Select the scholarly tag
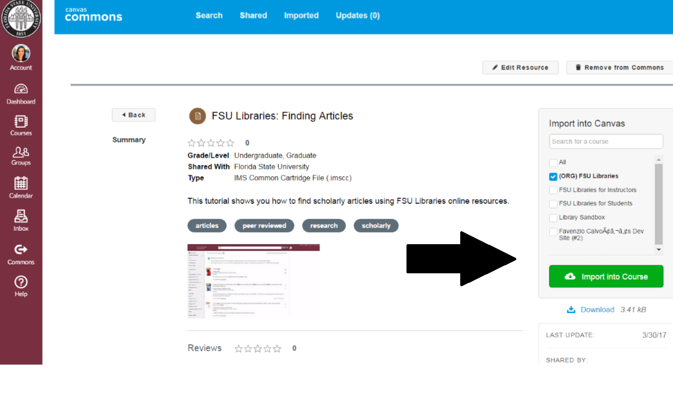673x415 pixels. pos(376,226)
